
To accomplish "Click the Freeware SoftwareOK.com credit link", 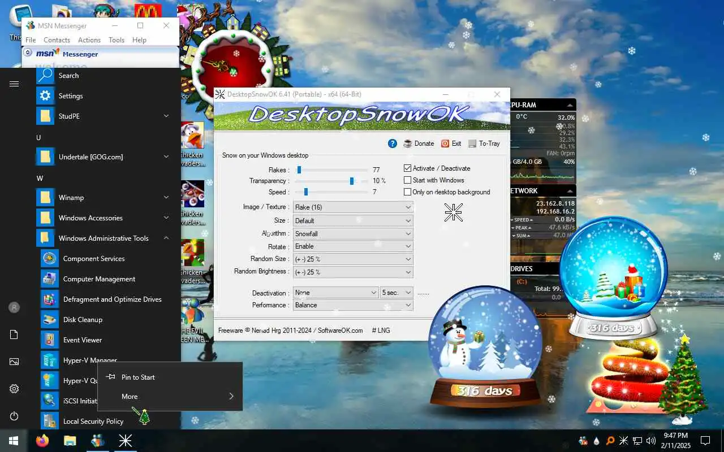I will (x=291, y=331).
